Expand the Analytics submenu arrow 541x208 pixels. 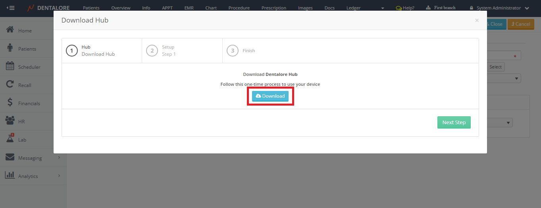click(59, 176)
